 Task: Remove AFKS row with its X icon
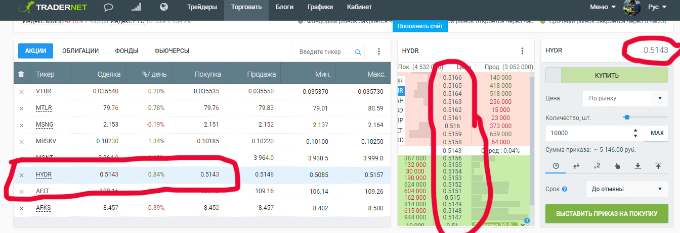tap(21, 208)
